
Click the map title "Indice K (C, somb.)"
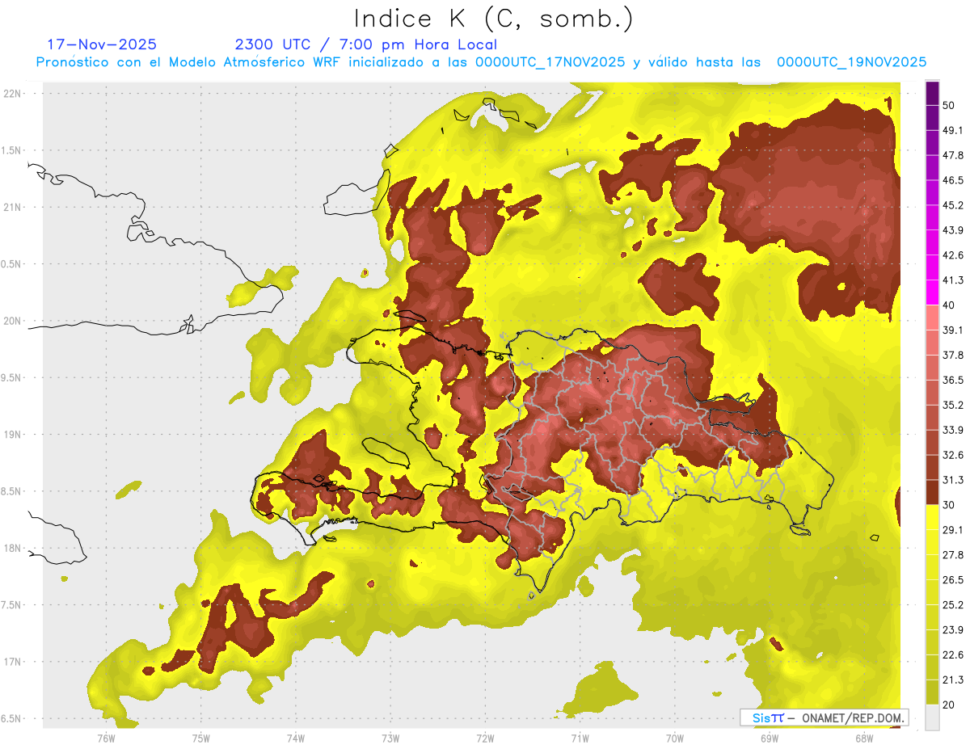pos(494,19)
